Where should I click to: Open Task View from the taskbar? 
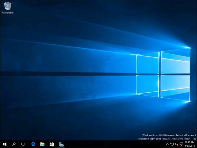point(23,144)
